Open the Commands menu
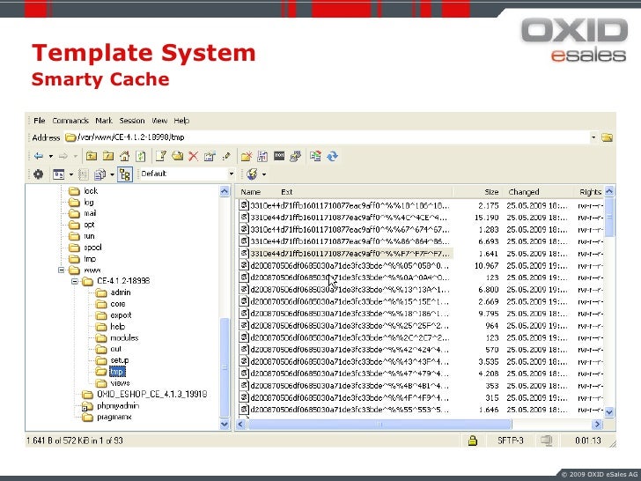The height and width of the screenshot is (481, 641). pos(70,121)
